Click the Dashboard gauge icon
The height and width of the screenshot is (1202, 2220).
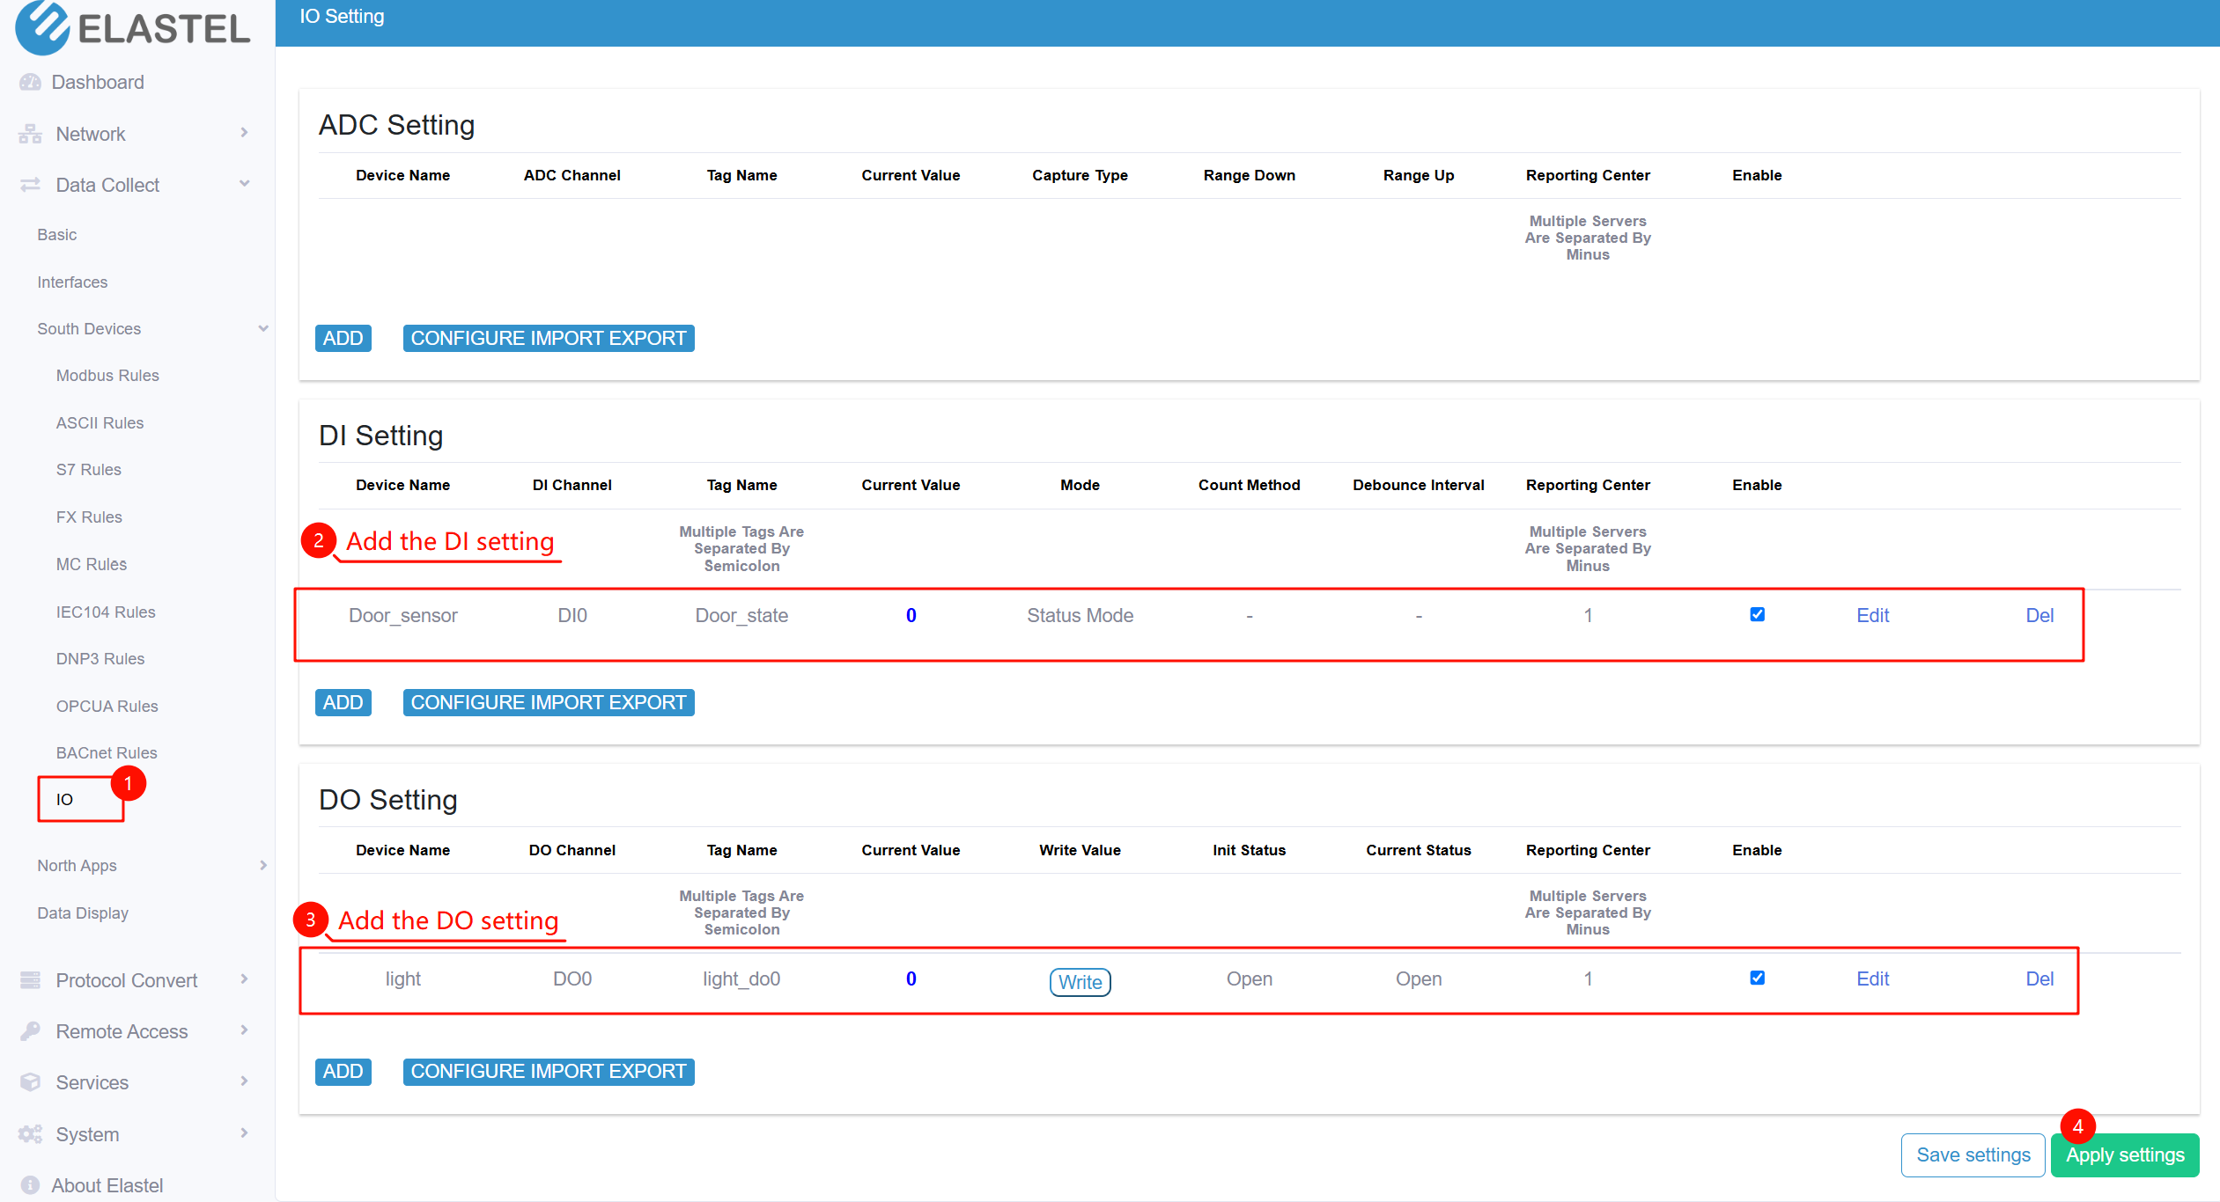pos(30,82)
